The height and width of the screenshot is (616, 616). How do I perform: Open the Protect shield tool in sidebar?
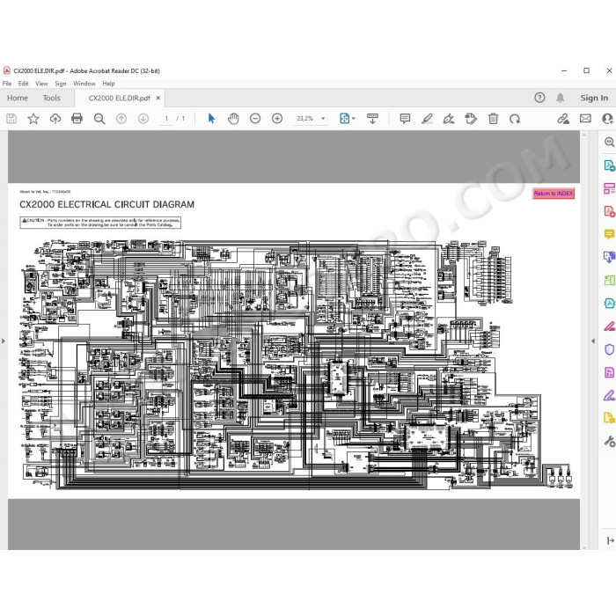tap(609, 349)
